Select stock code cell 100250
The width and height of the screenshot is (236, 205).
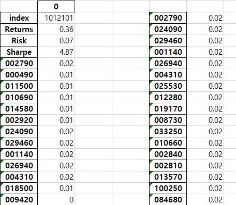[168, 188]
